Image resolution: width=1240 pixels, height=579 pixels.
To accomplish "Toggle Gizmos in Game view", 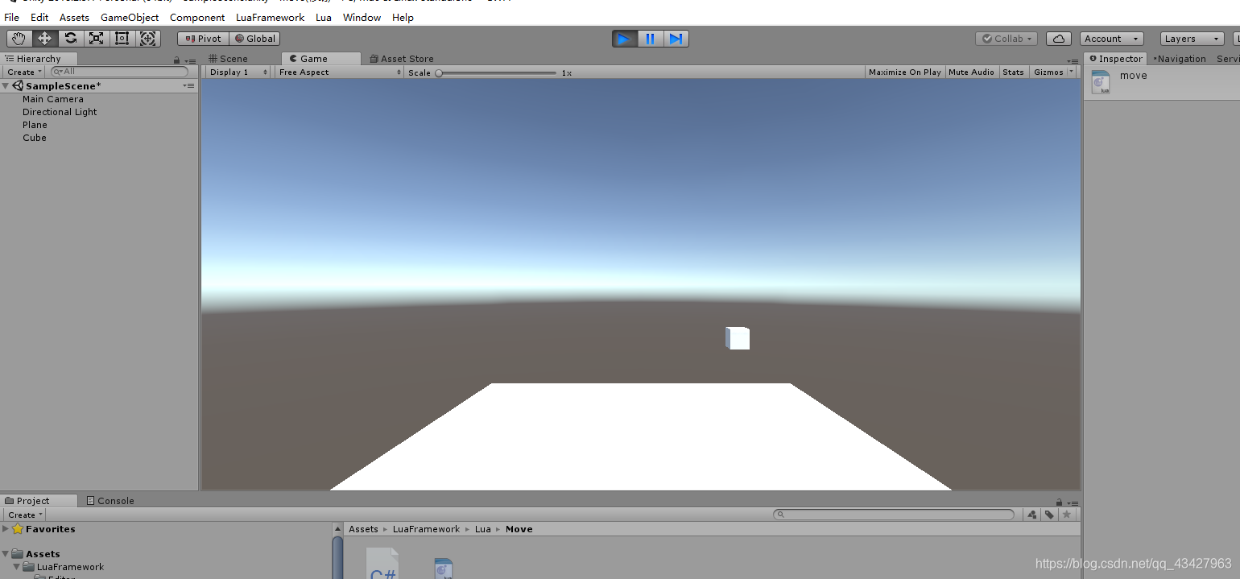I will point(1048,72).
